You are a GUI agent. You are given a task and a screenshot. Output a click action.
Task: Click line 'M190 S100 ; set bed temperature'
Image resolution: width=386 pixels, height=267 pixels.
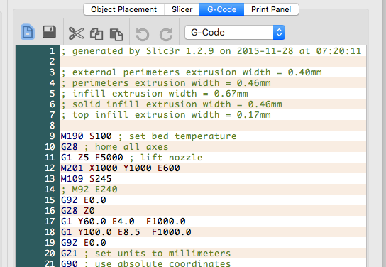tap(149, 136)
